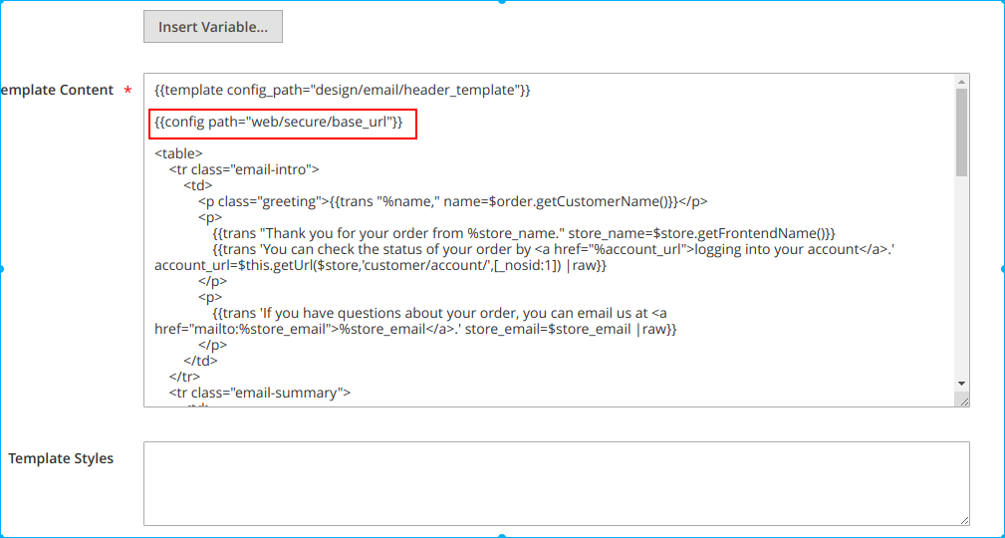Click the Insert Variable button

point(213,27)
